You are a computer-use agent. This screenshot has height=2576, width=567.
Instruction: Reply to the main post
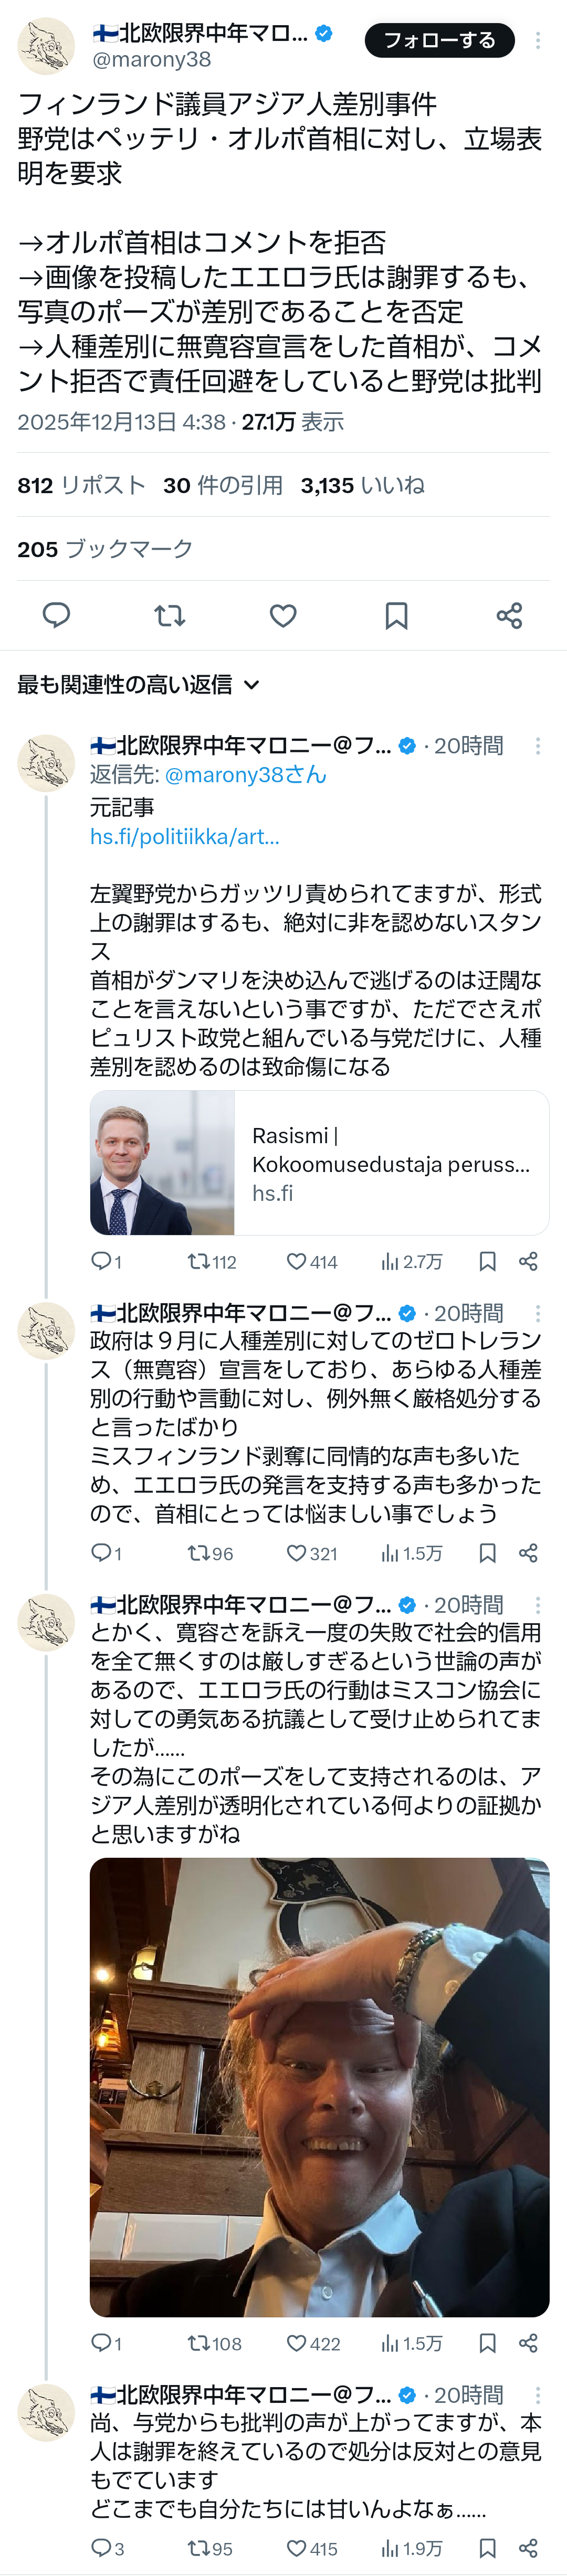click(56, 615)
